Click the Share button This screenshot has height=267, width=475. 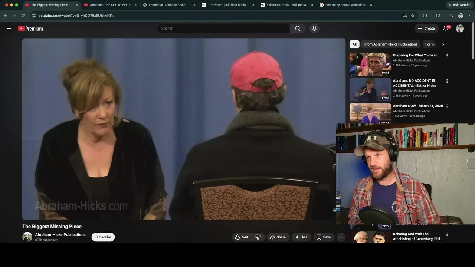(x=278, y=237)
